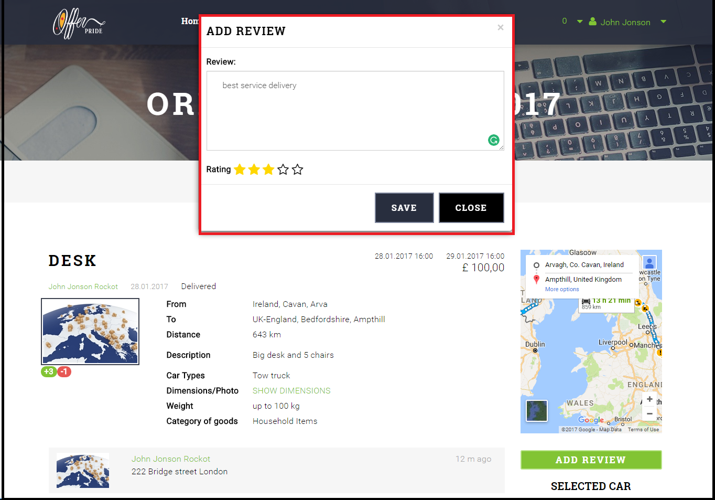Click the Grammarly icon in review box
This screenshot has height=500, width=715.
pos(493,140)
